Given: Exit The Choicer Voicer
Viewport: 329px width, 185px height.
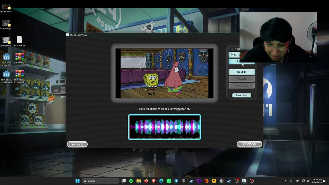Looking at the screenshot, I should click(x=77, y=144).
